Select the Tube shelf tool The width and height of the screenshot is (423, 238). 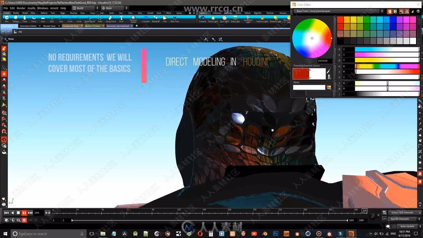coord(25,19)
